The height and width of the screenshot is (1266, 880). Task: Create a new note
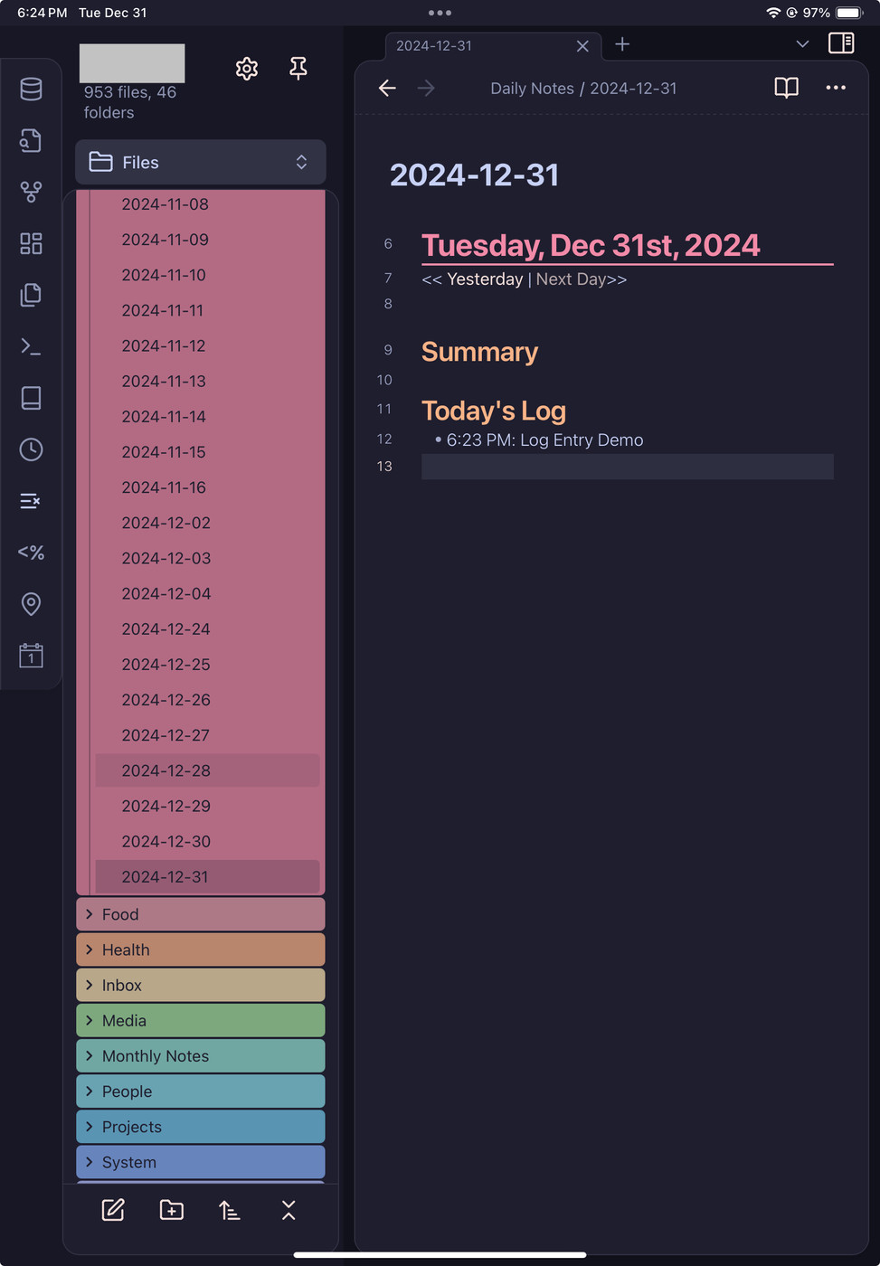click(113, 1210)
